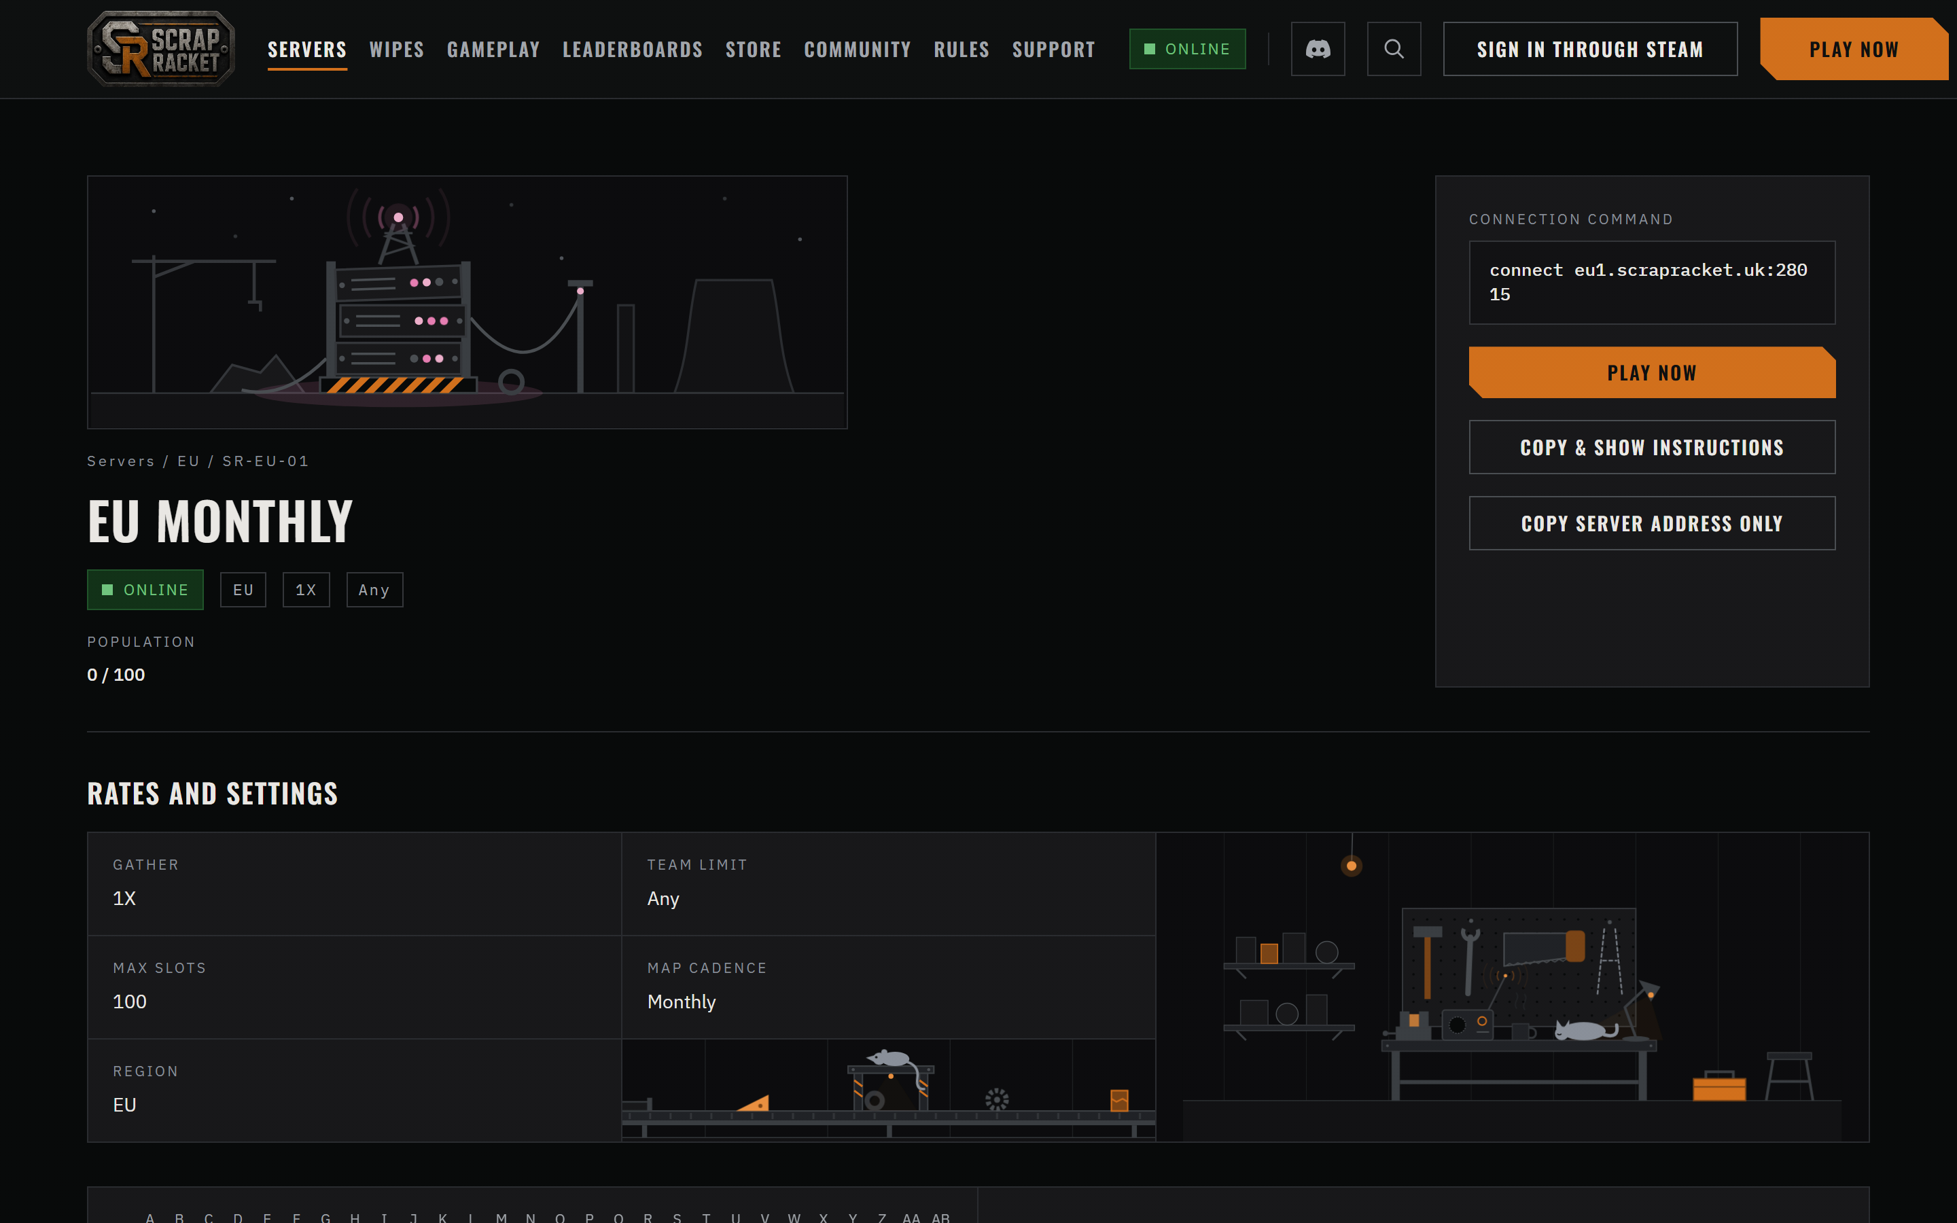Click the EU region tag

click(243, 590)
